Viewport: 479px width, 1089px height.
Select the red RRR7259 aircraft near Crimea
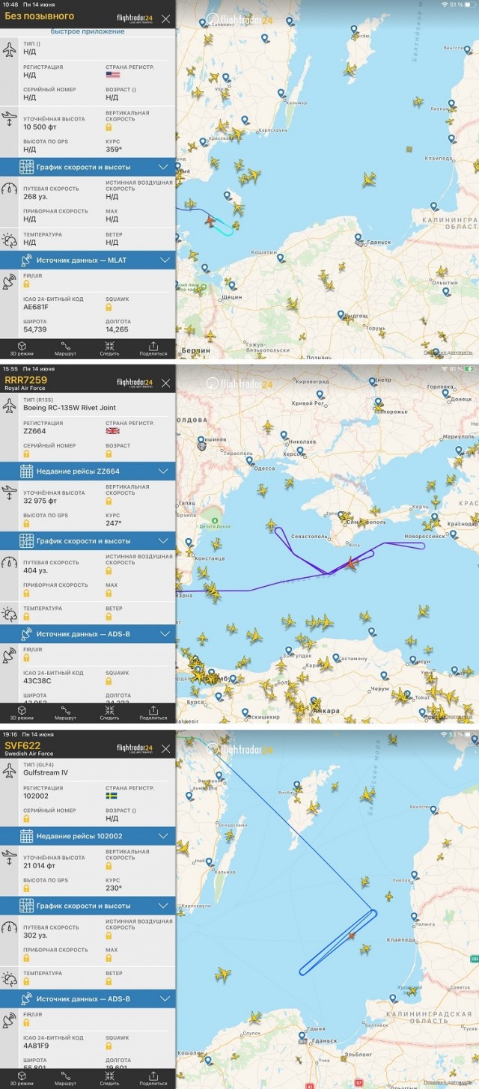[x=352, y=562]
